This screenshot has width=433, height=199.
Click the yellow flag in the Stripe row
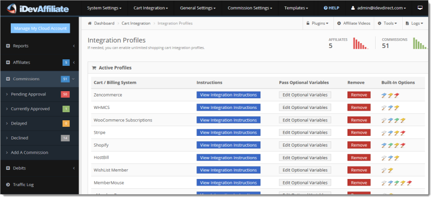[397, 133]
